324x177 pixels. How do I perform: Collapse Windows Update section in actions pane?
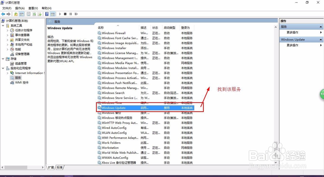click(321, 40)
